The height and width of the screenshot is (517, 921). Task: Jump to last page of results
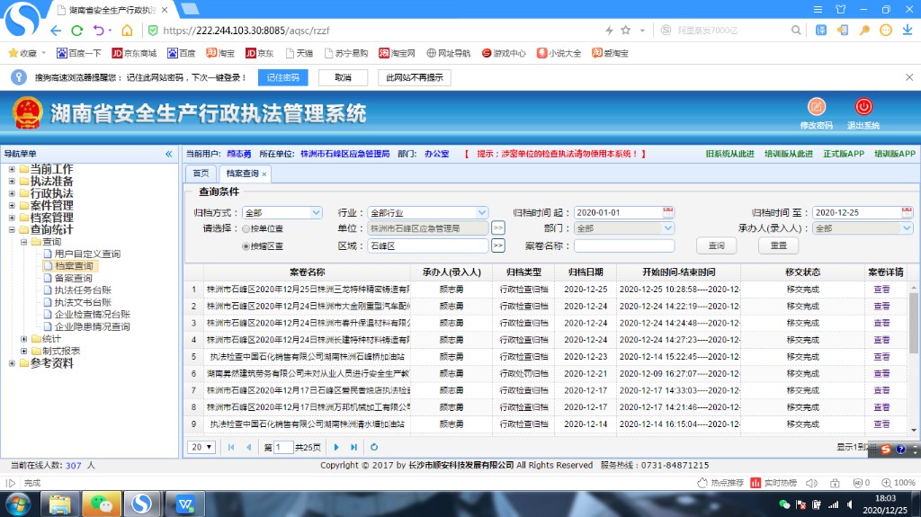[353, 447]
